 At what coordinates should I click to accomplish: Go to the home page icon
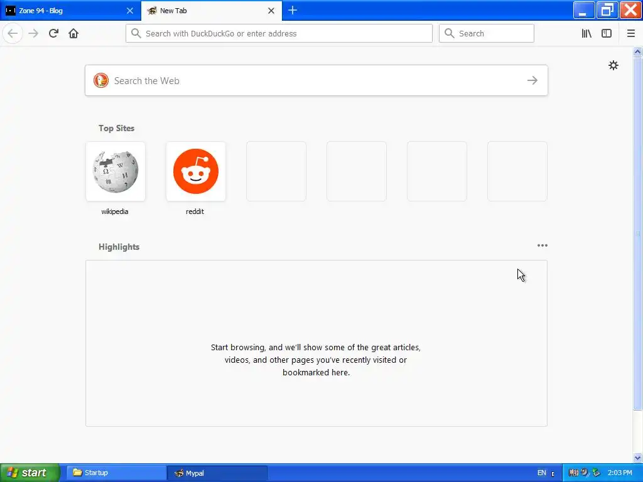73,33
